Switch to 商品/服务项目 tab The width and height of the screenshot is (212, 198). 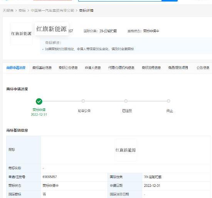[178, 68]
